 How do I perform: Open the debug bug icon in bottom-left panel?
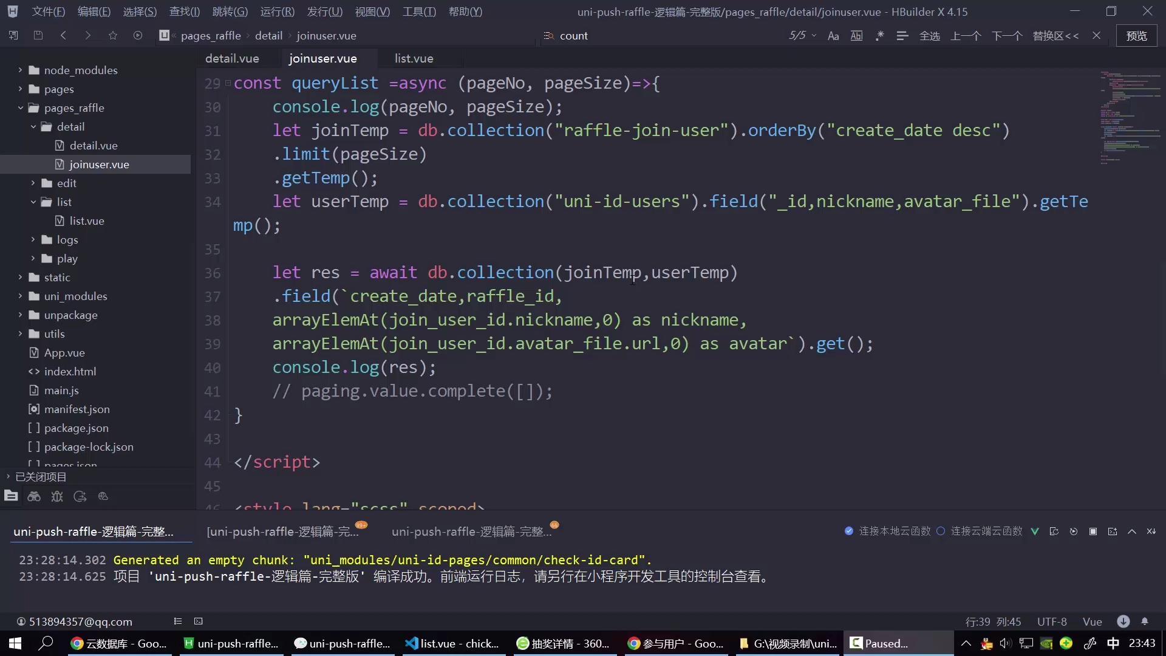click(57, 496)
